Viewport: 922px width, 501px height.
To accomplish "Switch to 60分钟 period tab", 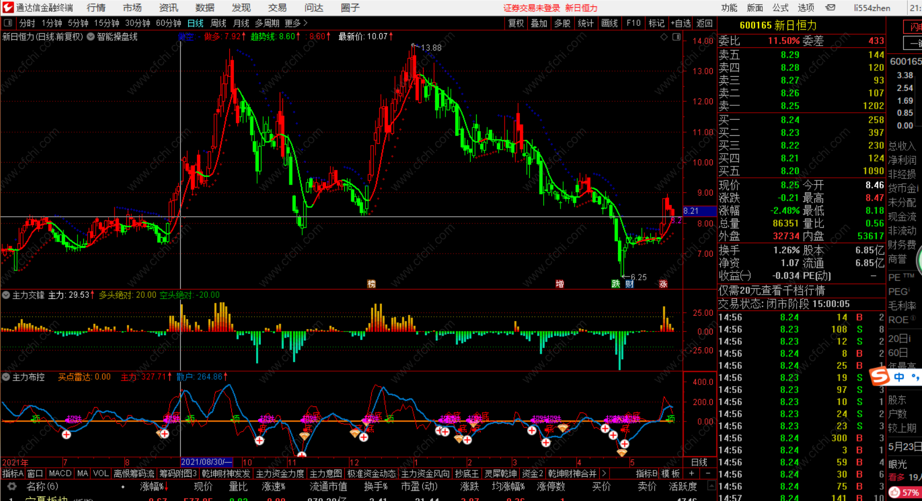I will [168, 23].
